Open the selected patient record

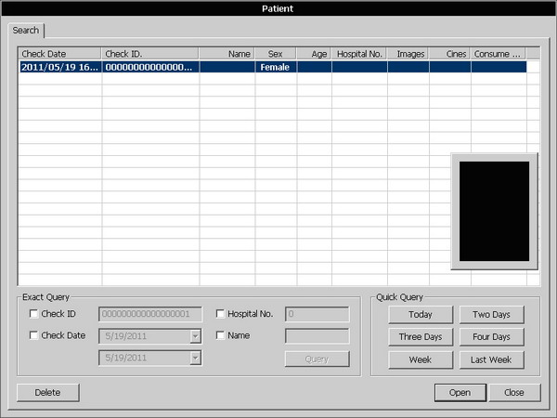[460, 392]
